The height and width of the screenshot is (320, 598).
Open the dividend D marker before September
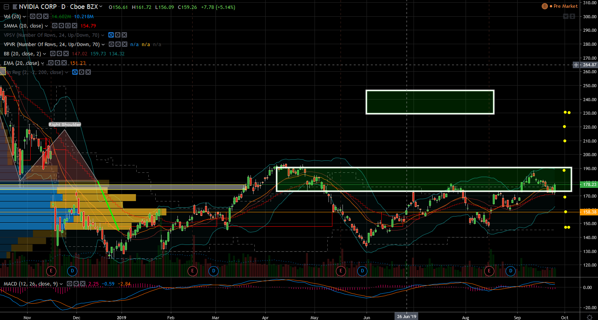(x=511, y=271)
